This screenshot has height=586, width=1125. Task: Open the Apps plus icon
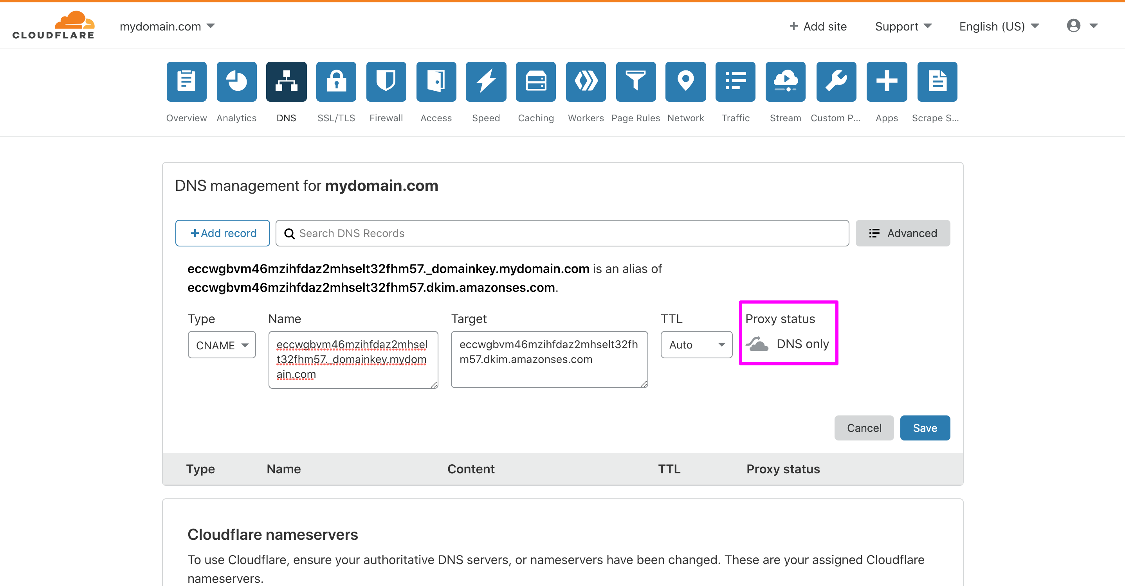[x=887, y=82]
